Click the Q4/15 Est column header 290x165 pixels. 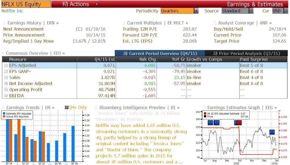pos(96,60)
